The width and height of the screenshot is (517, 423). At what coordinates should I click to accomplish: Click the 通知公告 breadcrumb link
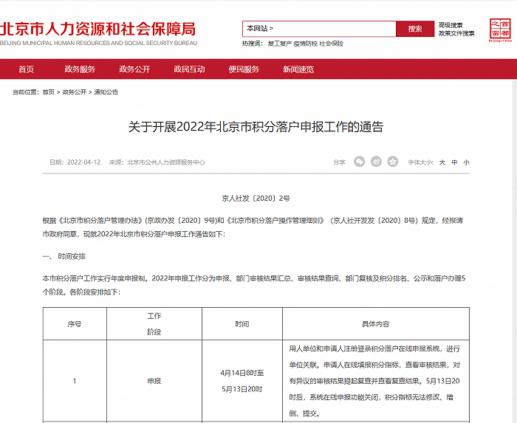[106, 92]
